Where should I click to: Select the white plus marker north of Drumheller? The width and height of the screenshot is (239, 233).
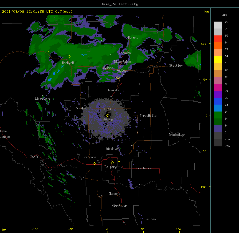coord(170,104)
